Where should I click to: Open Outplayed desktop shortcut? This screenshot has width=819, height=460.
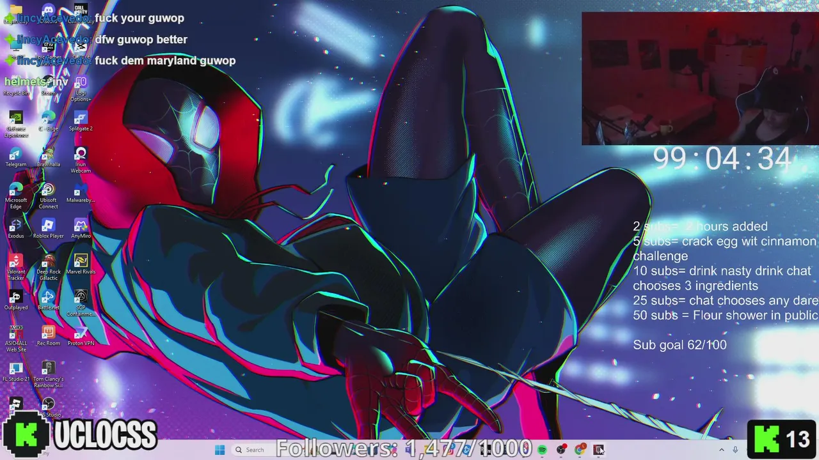16,300
